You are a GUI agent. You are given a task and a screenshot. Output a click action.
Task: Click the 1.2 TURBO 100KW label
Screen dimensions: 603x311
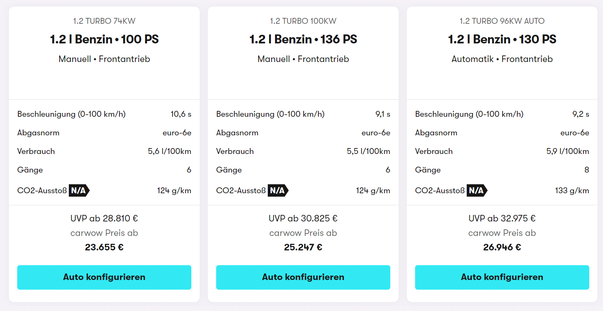pyautogui.click(x=303, y=21)
